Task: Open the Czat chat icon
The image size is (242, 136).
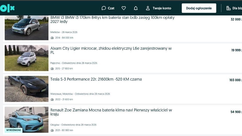Action: [104, 8]
